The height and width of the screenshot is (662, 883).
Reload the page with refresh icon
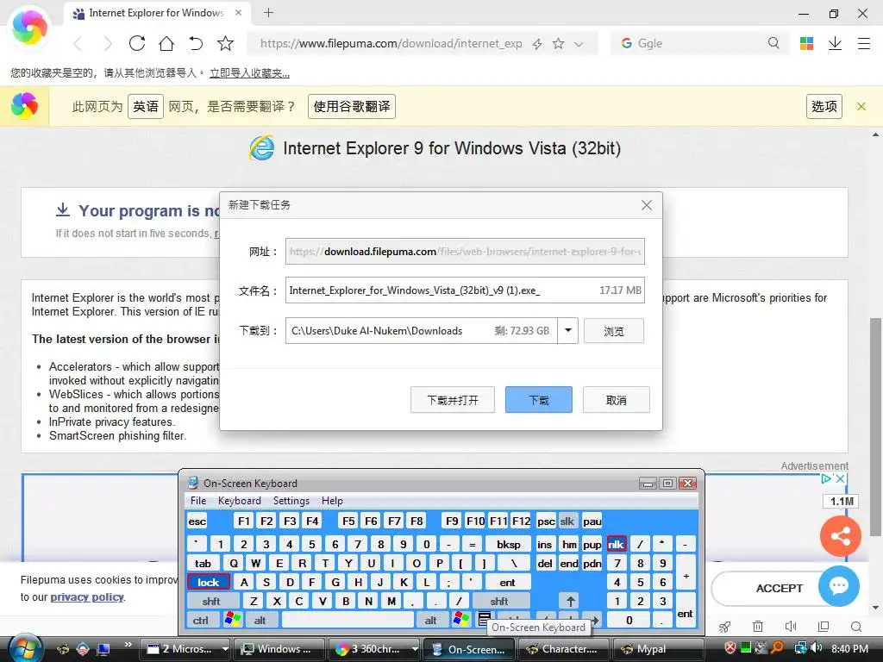137,43
